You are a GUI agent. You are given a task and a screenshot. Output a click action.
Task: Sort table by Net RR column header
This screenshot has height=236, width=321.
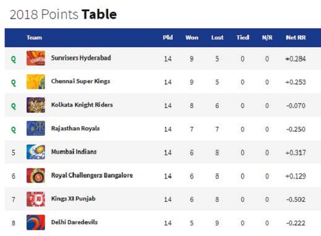(296, 38)
